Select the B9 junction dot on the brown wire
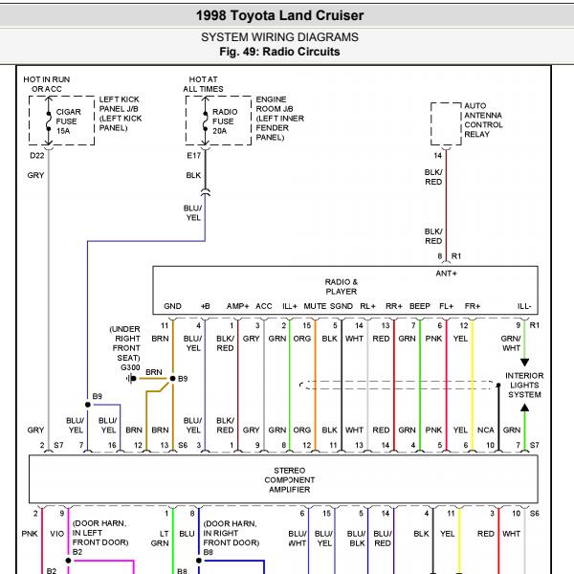The width and height of the screenshot is (574, 574). 172,379
